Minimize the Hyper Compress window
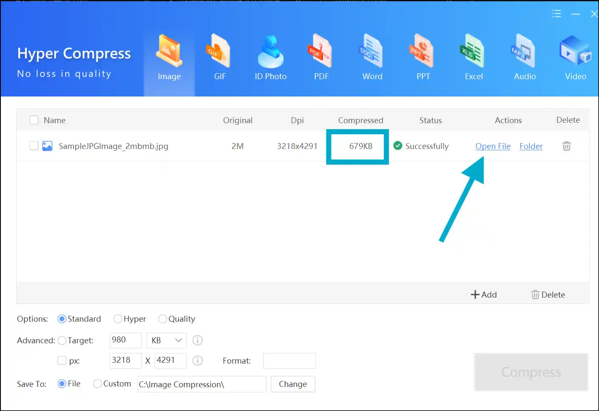The height and width of the screenshot is (411, 599). pos(575,14)
